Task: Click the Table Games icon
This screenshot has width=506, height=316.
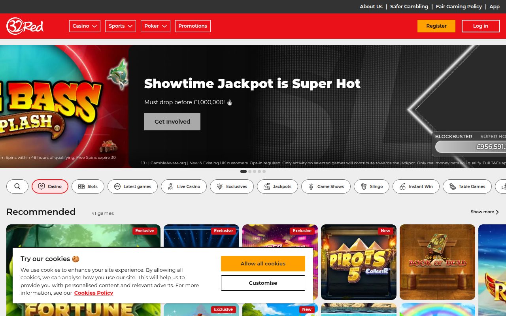Action: [x=453, y=186]
